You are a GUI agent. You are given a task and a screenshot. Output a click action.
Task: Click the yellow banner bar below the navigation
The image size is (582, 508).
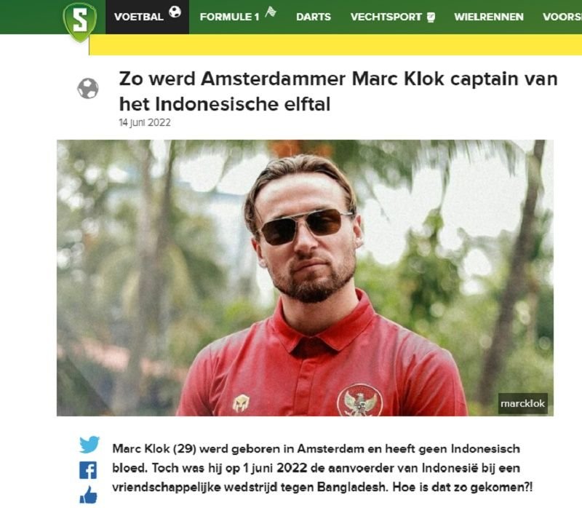click(335, 44)
